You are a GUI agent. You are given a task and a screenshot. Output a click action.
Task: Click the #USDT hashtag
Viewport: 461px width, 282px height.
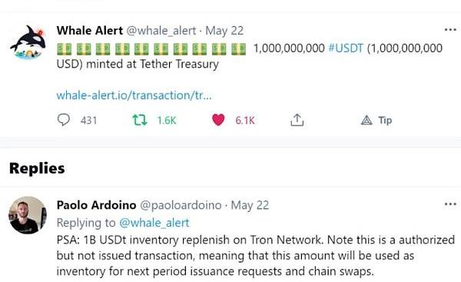(346, 48)
